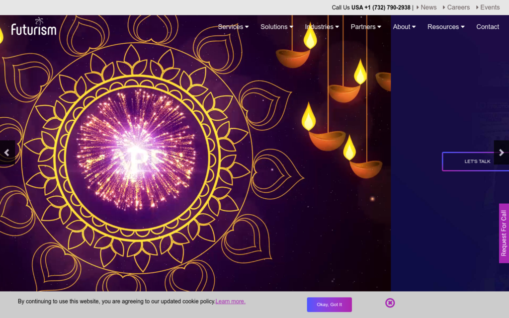This screenshot has height=318, width=509.
Task: Dismiss cookie banner with the X icon
Action: (x=390, y=303)
